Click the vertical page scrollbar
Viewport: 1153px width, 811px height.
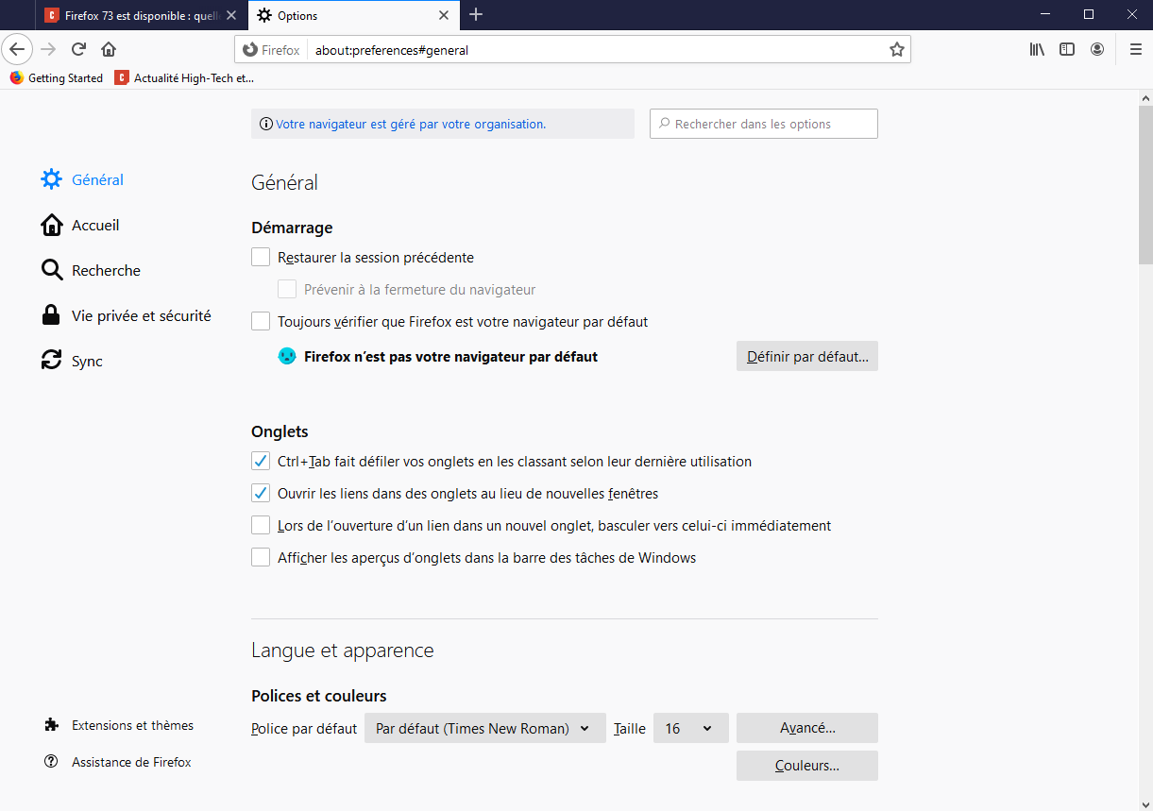[1145, 179]
